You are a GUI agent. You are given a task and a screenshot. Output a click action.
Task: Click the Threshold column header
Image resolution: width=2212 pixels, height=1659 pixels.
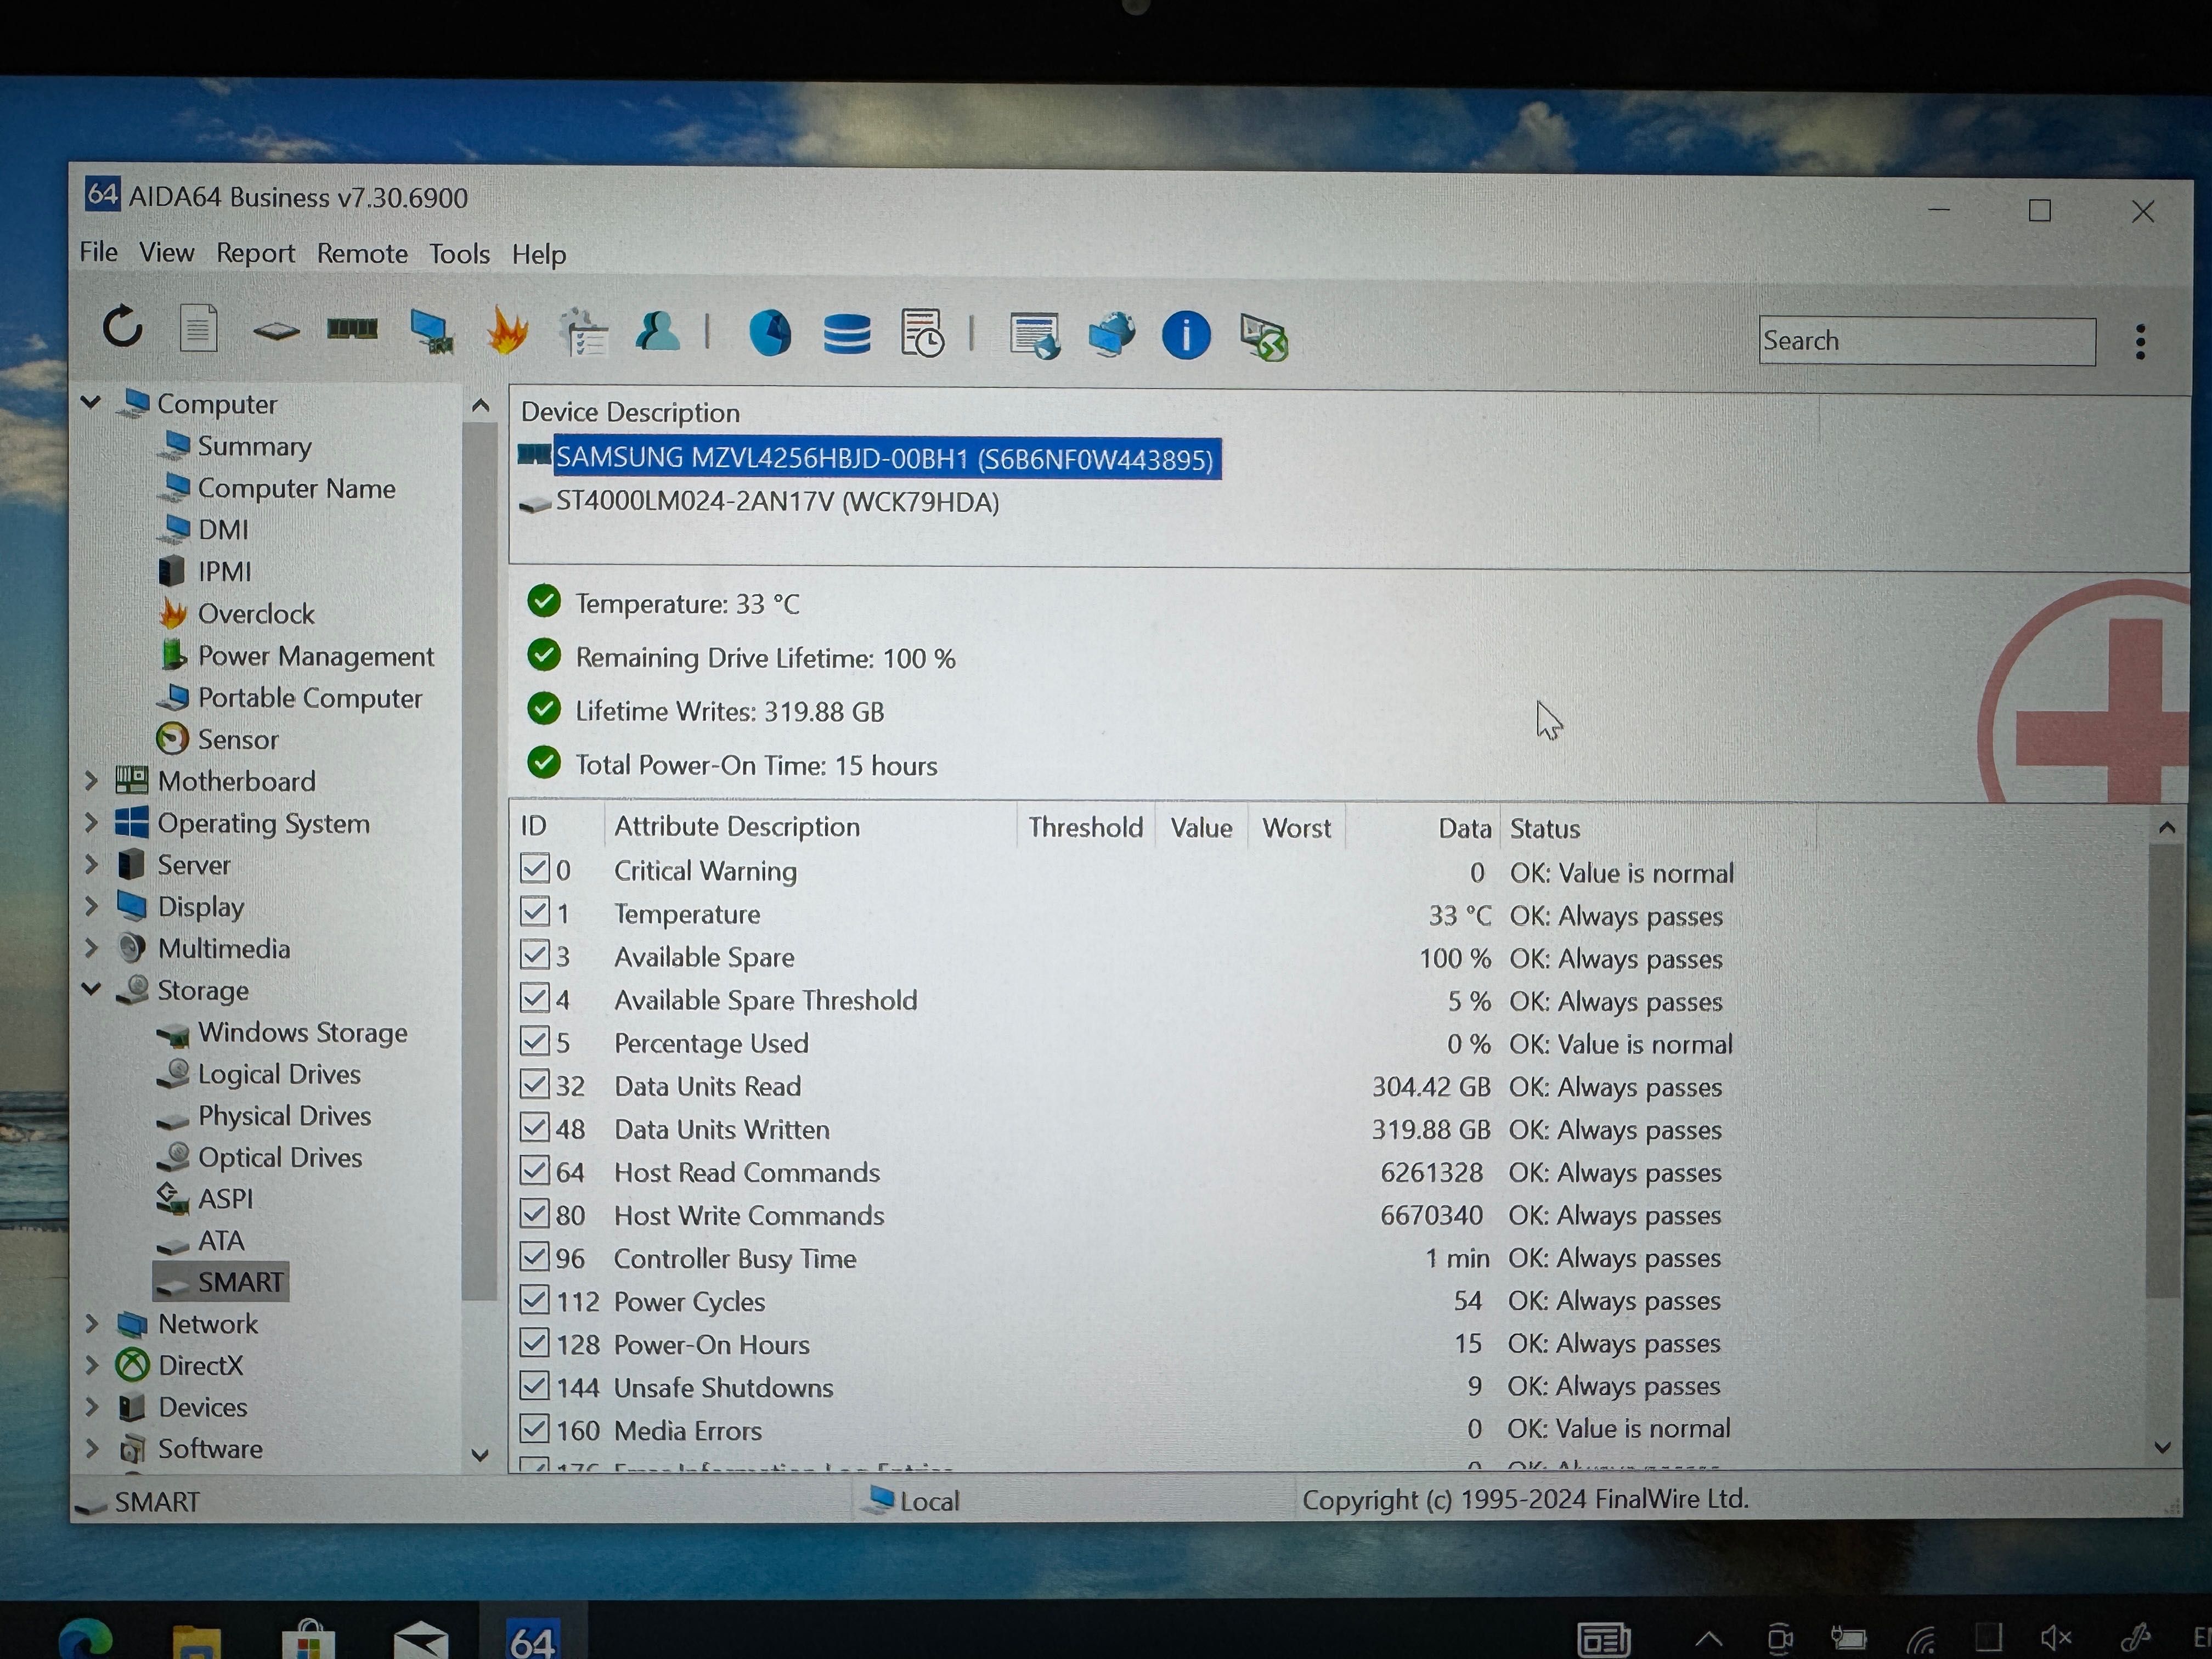coord(1086,827)
